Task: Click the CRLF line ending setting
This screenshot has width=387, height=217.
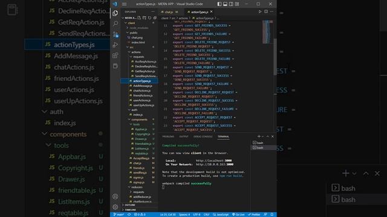Action: pyautogui.click(x=207, y=215)
